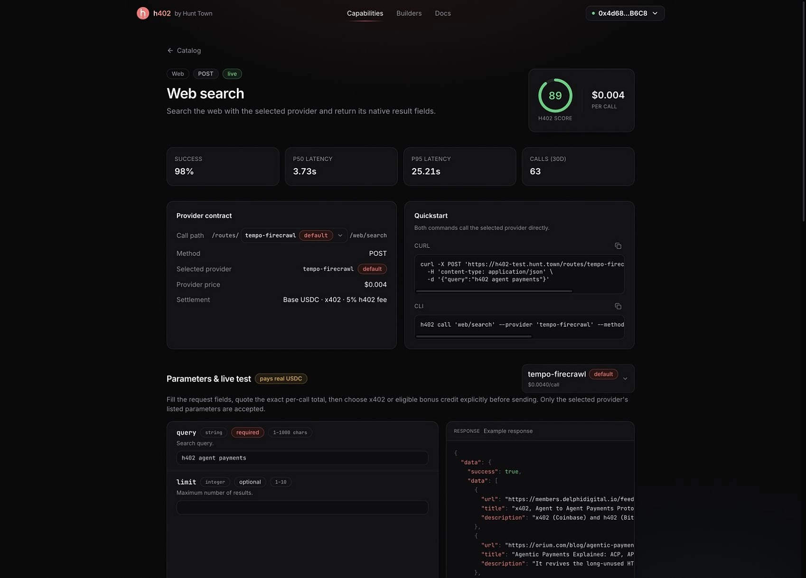Click the 'Parameters & live test' heading

tap(208, 379)
